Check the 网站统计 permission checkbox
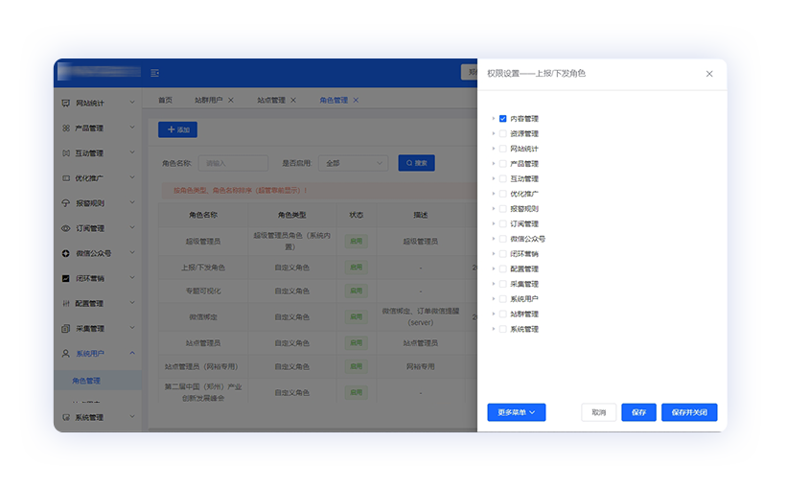The image size is (786, 489). tap(503, 149)
